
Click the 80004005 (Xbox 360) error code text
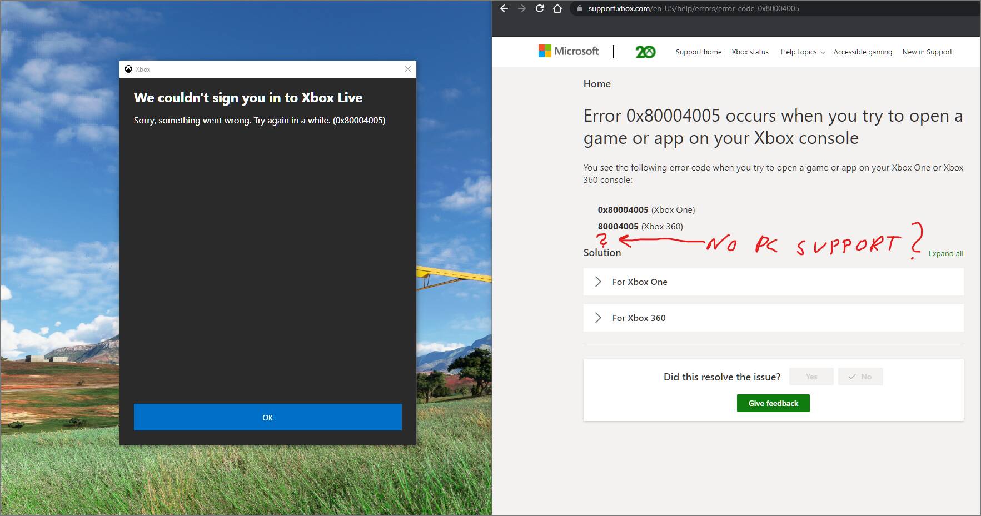[x=640, y=226]
